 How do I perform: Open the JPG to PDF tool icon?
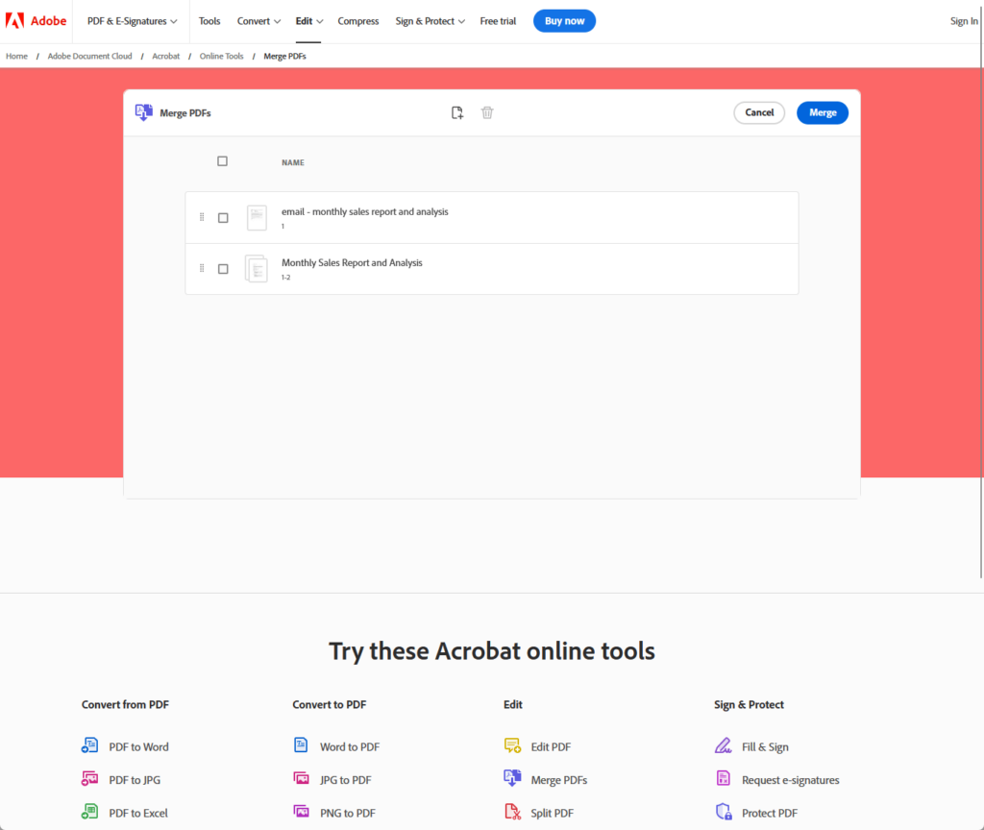coord(301,778)
